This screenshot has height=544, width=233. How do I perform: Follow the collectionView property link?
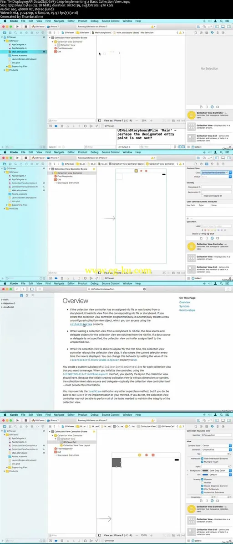[x=81, y=324]
